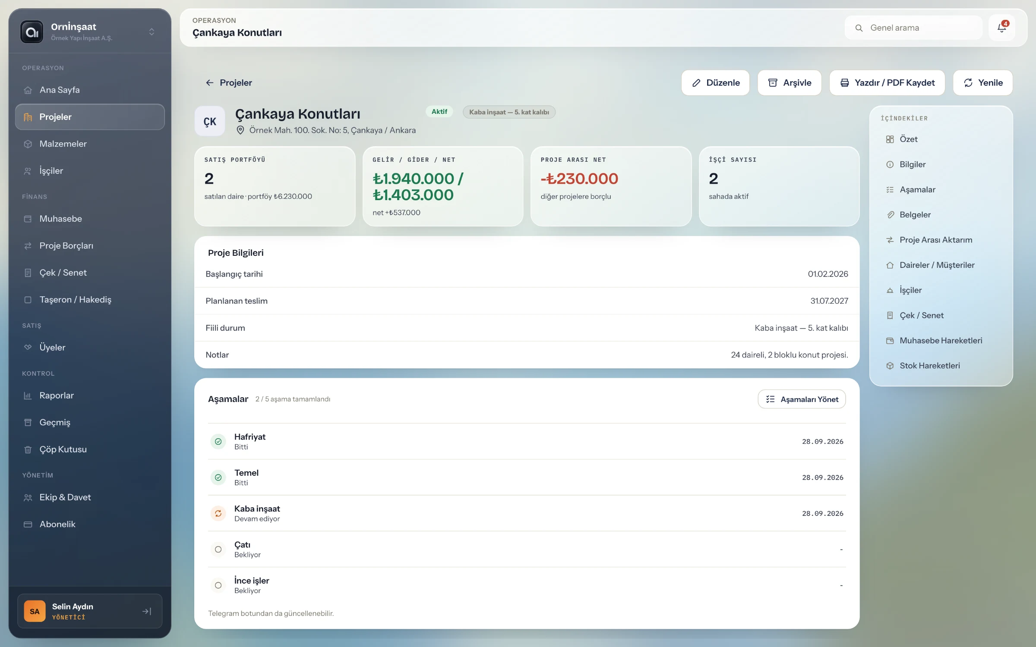Go back via the Projeler link
Screen dimensions: 1036x647
228,83
